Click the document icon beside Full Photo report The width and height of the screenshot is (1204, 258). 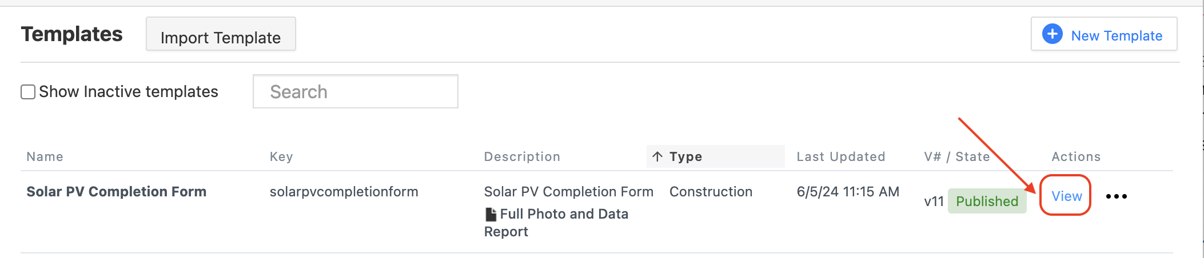[491, 214]
